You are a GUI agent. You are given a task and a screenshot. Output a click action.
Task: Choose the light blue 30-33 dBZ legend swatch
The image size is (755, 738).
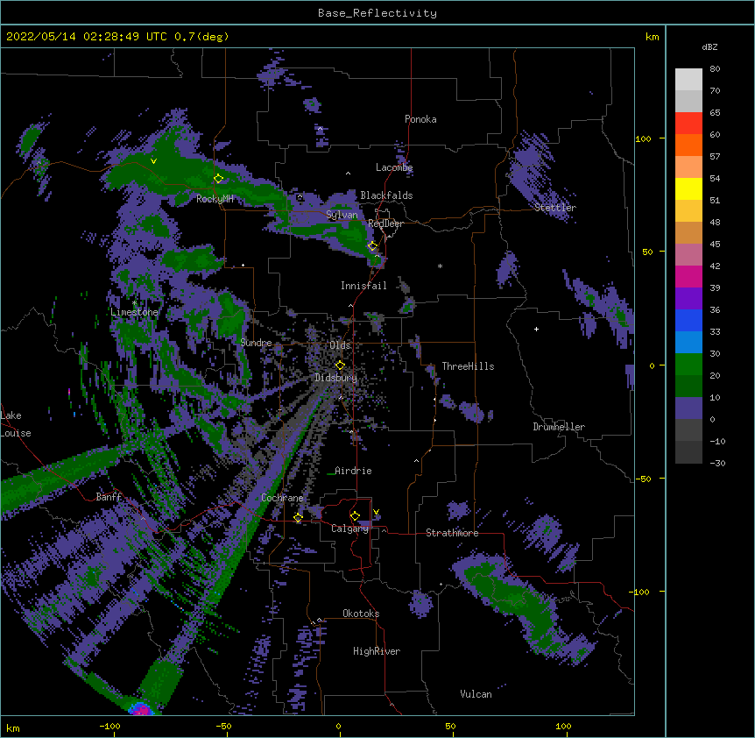pyautogui.click(x=688, y=343)
